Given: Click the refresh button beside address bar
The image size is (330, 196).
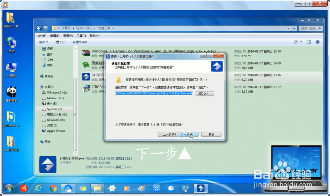Looking at the screenshot, I should (x=294, y=28).
